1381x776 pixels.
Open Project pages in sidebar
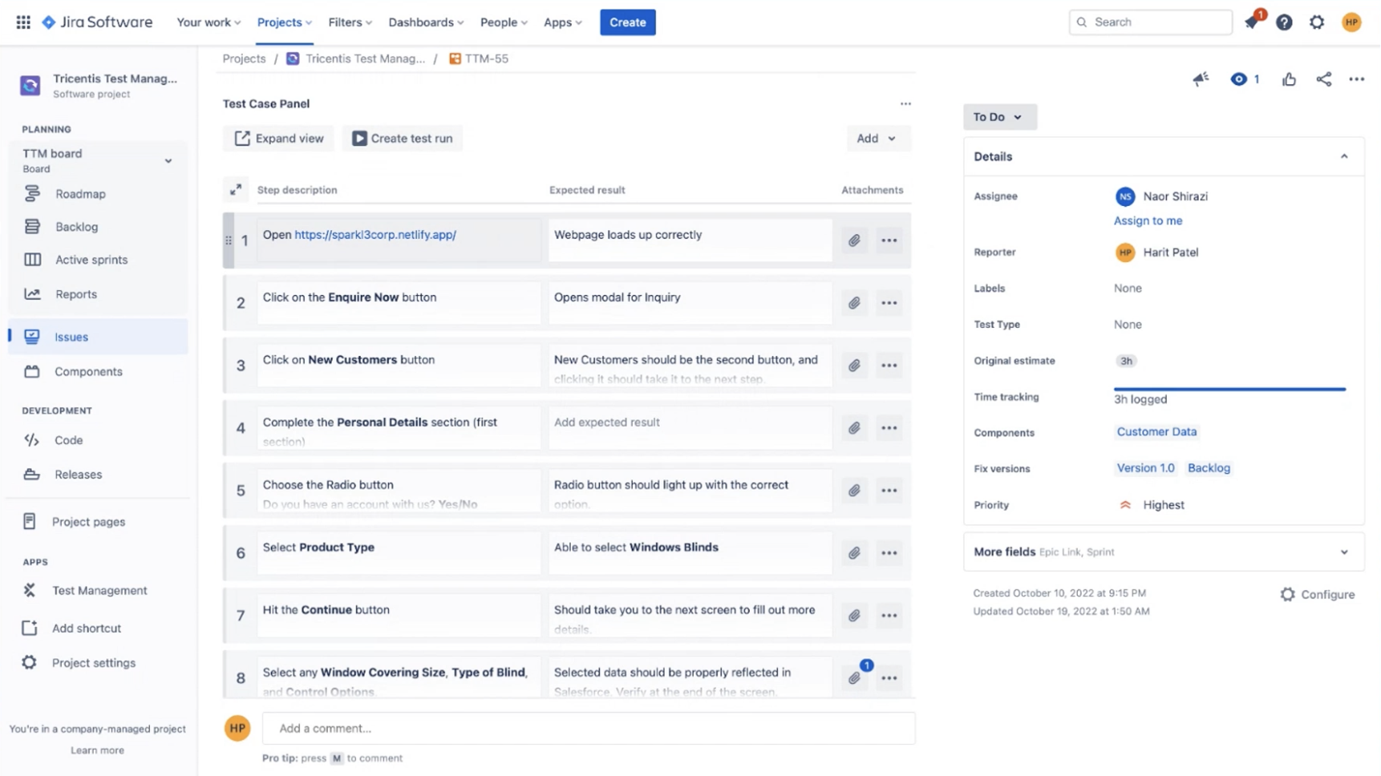point(88,522)
